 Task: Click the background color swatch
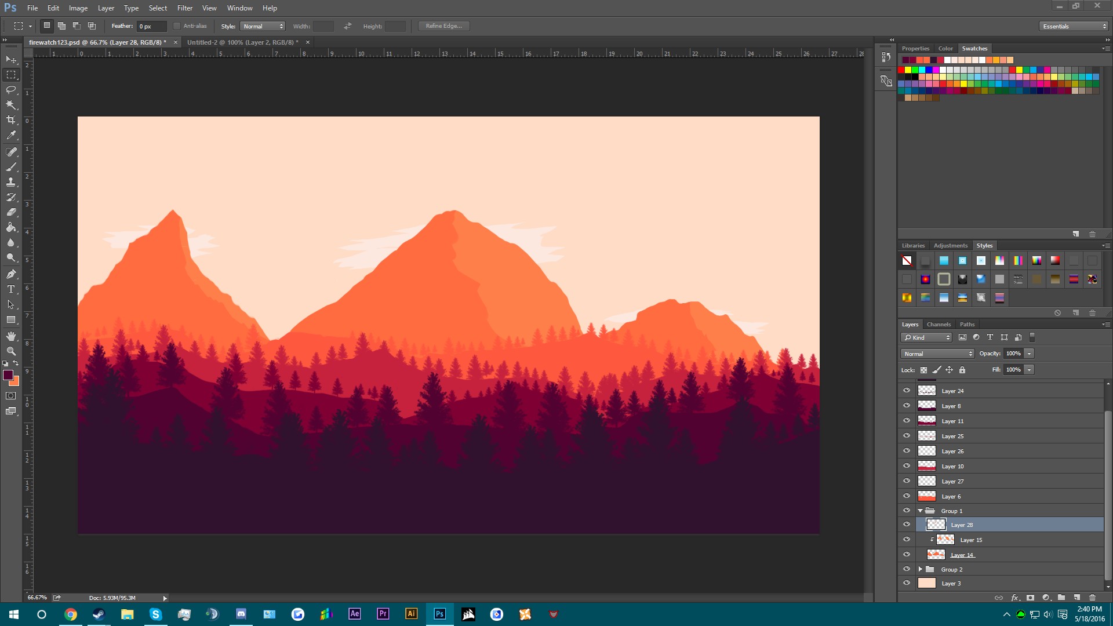(16, 383)
